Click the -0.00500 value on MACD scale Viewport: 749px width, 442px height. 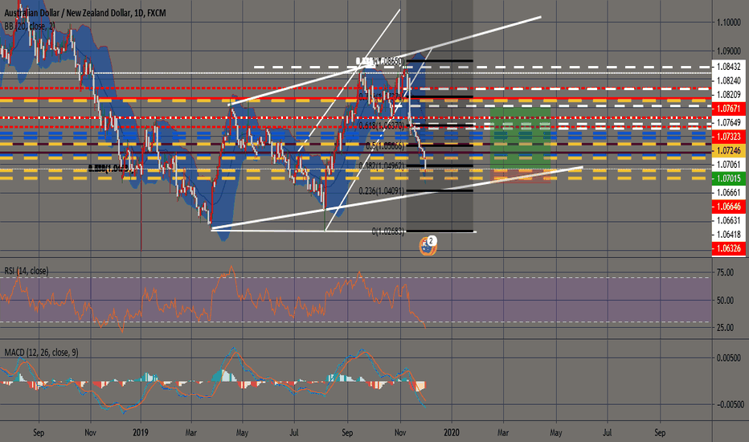point(730,404)
